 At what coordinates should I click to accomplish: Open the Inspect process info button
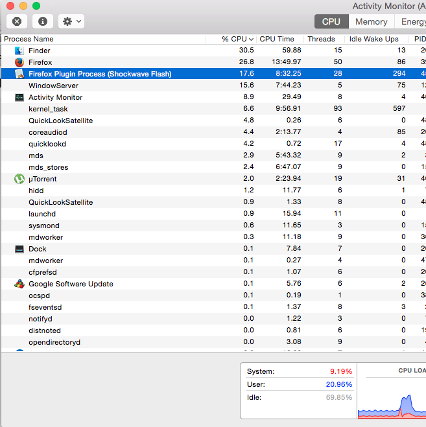(43, 21)
